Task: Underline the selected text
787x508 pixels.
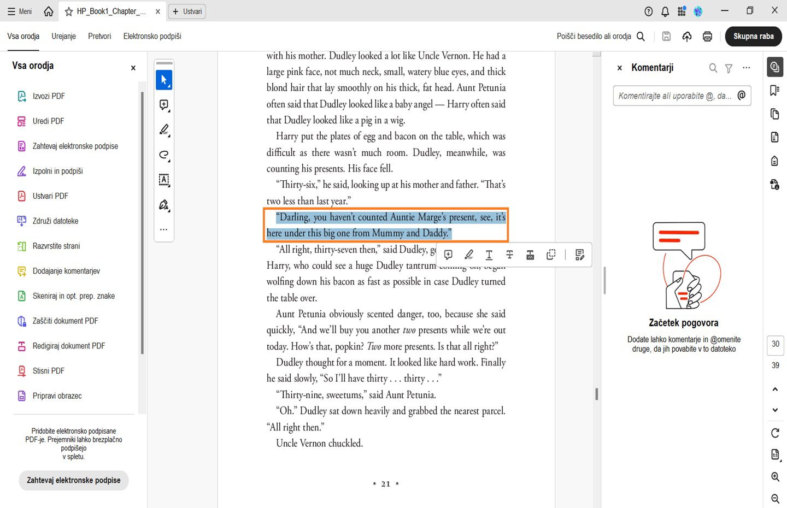Action: [x=489, y=255]
